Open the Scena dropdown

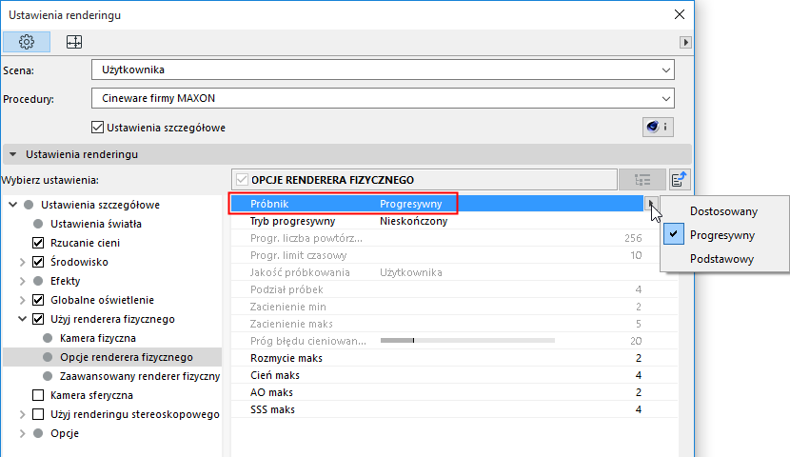(x=383, y=70)
